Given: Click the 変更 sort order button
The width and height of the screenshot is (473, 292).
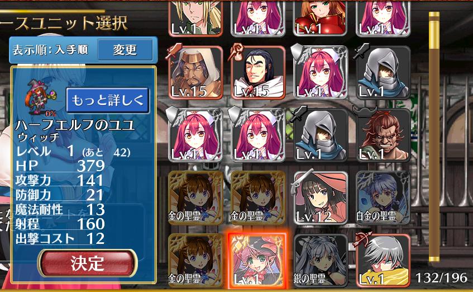Looking at the screenshot, I should 125,50.
